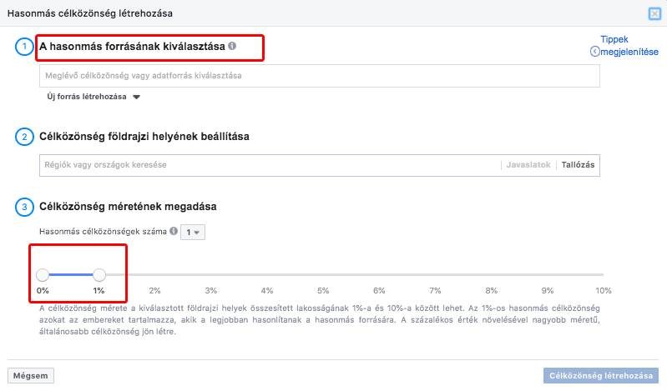Viewport: 667px width, 391px height.
Task: Click the 9% label under the slider
Action: click(548, 291)
